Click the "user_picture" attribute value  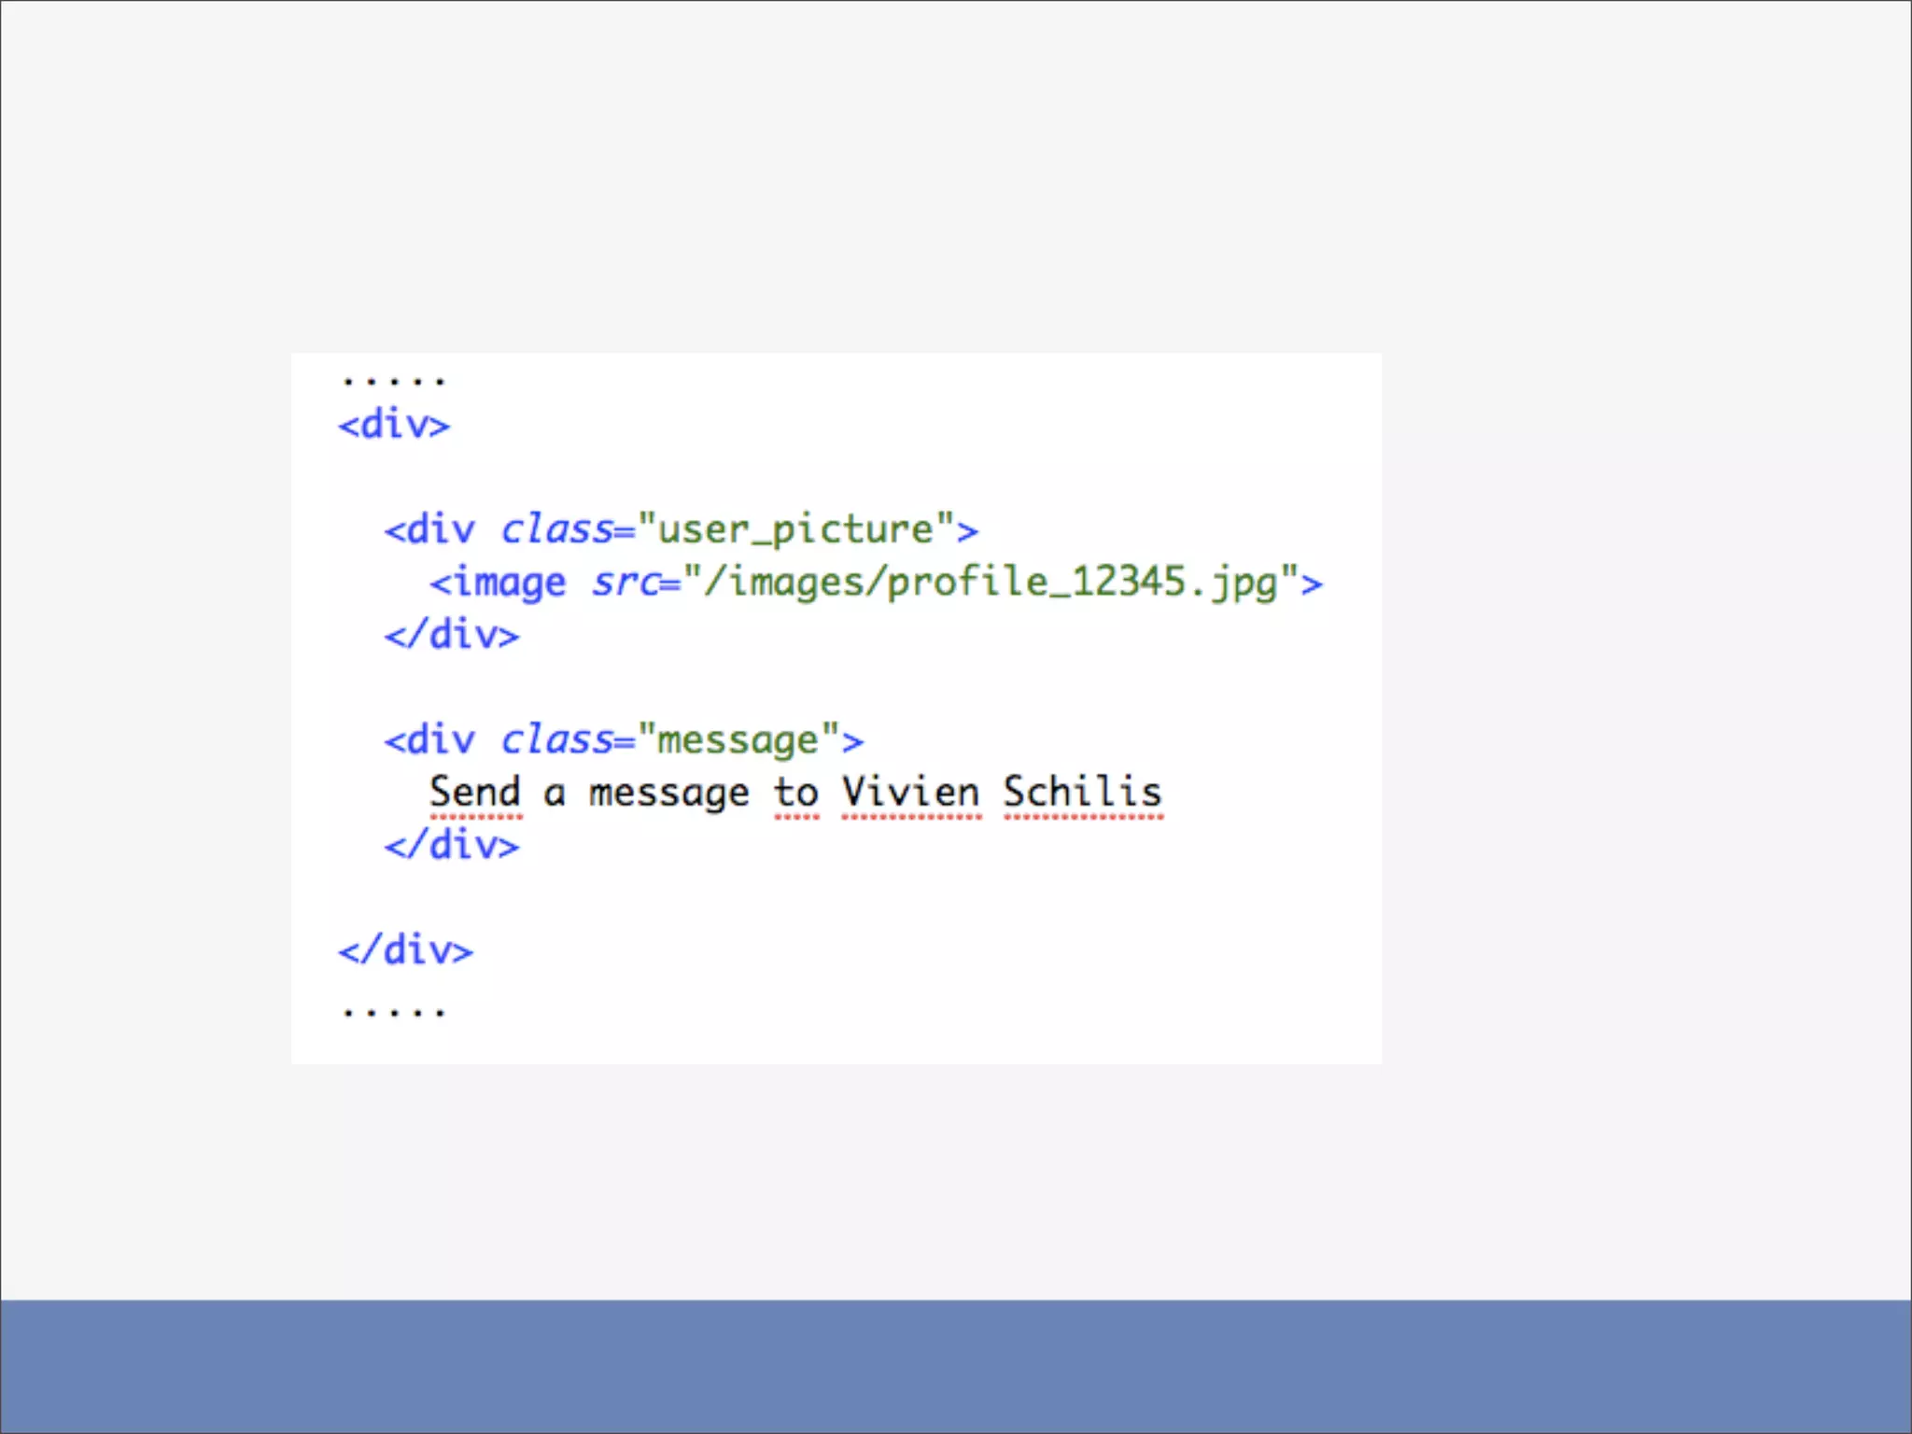coord(795,530)
